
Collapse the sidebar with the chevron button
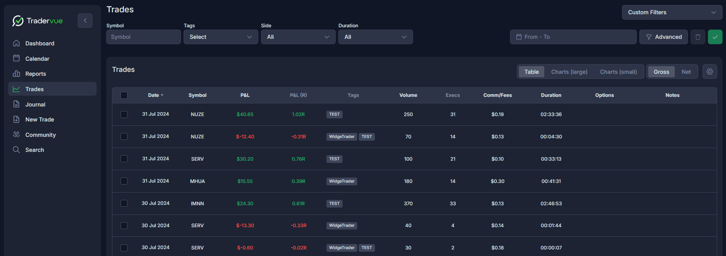[85, 21]
